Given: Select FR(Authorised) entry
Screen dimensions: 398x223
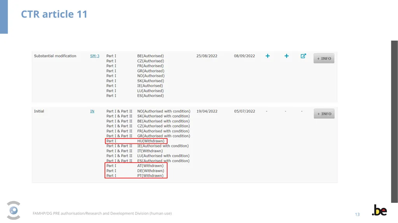Looking at the screenshot, I should click(150, 66).
